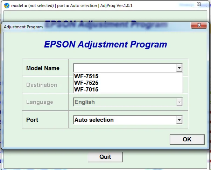
Task: Click the Model Name label
Action: pyautogui.click(x=43, y=68)
